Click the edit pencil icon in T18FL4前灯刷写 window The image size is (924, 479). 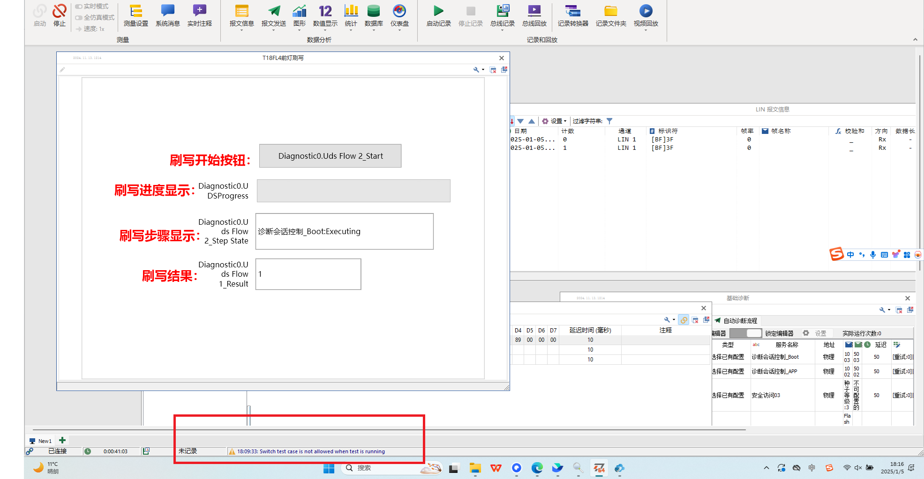click(62, 70)
